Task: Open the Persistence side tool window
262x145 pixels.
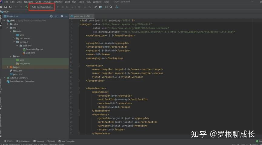Action: [1, 120]
